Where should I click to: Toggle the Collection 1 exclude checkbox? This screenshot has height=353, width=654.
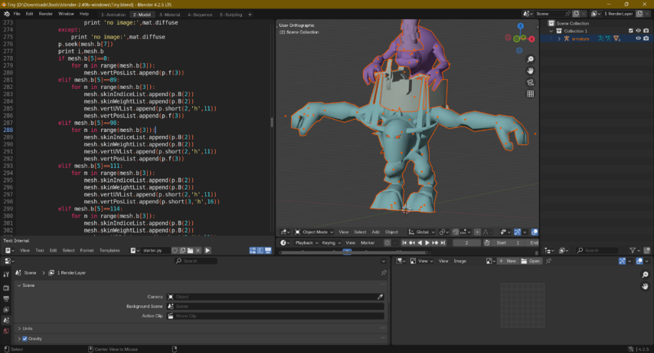(630, 31)
